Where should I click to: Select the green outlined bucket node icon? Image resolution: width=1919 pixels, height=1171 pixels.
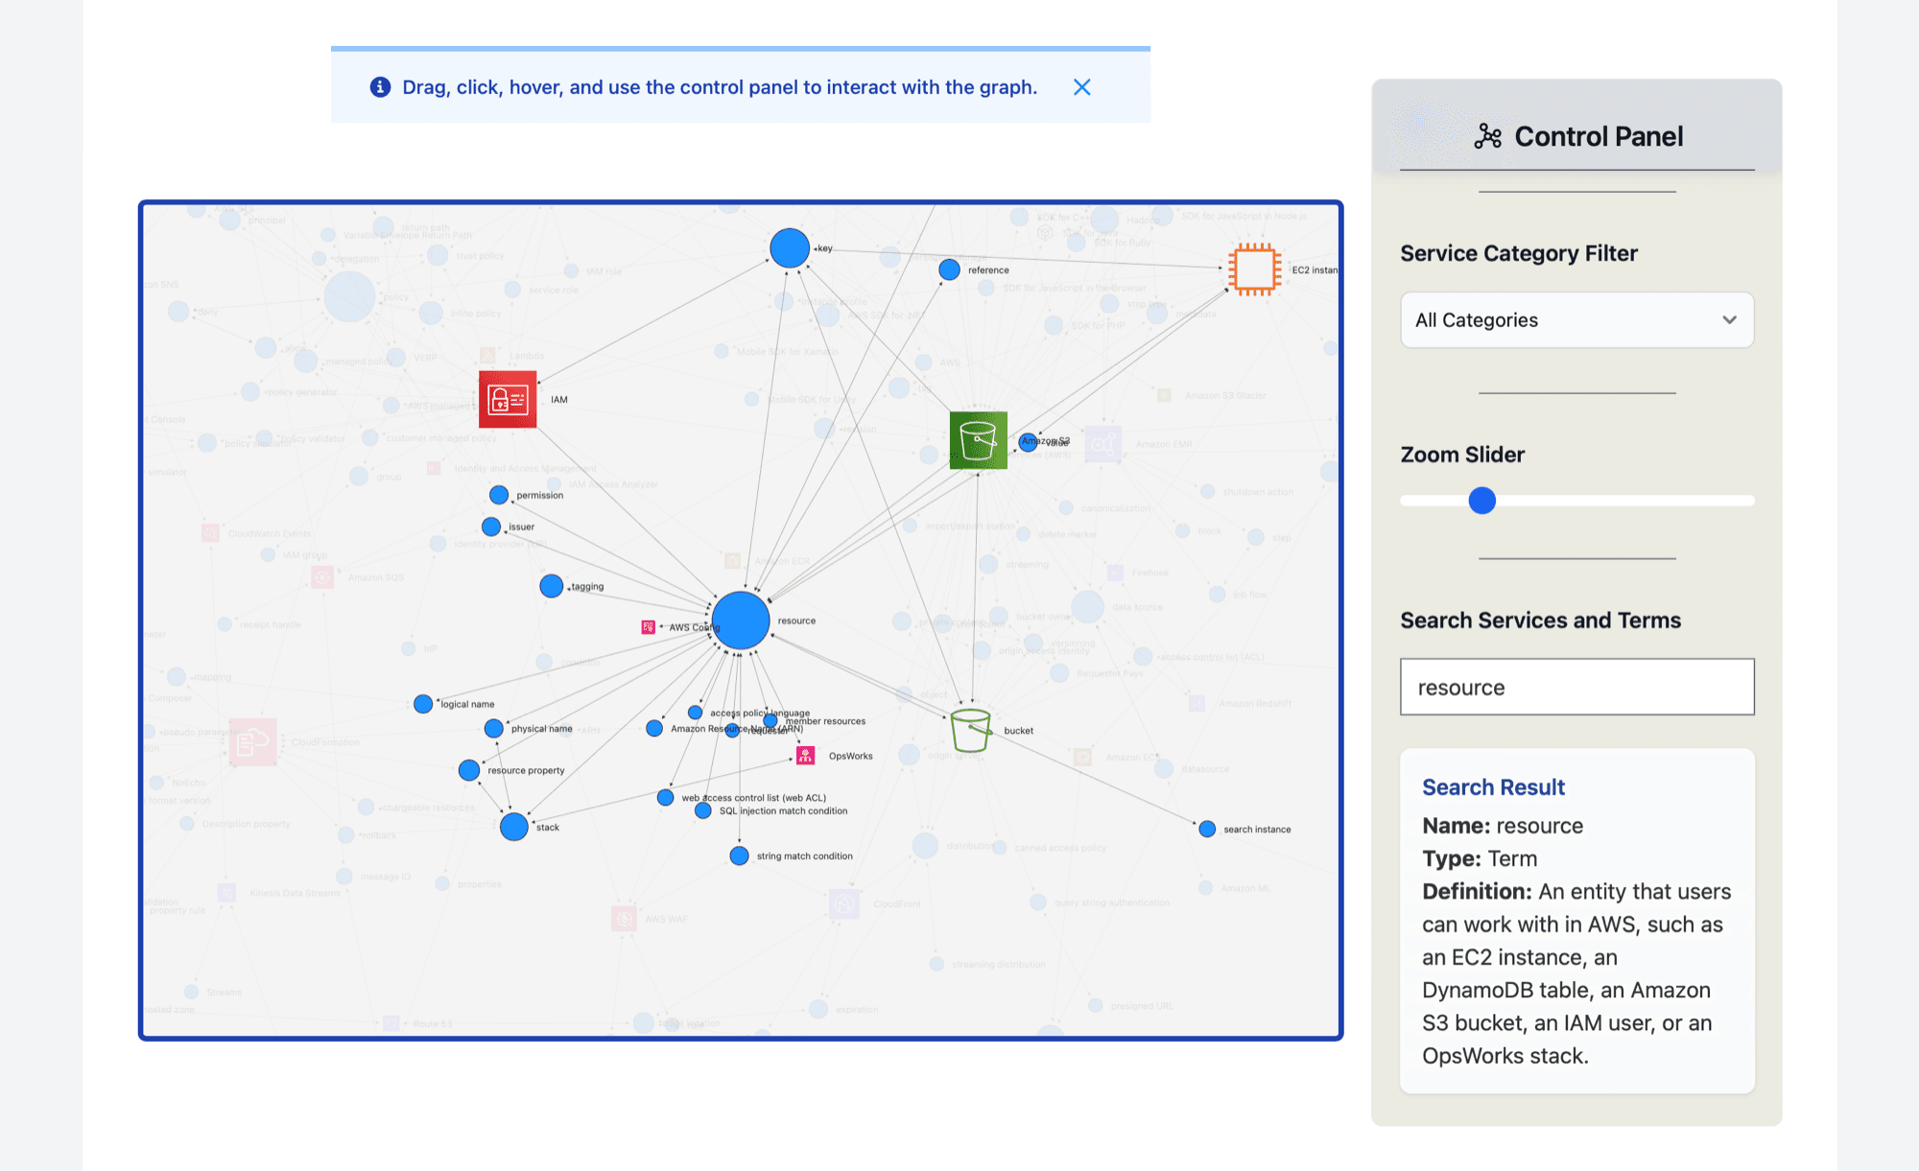(x=971, y=731)
